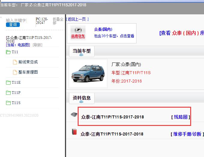This screenshot has width=204, height=157.
Task: Click 众泰-江南T11P/T11S-2017-2018 text in 线路图 row
Action: point(112,117)
